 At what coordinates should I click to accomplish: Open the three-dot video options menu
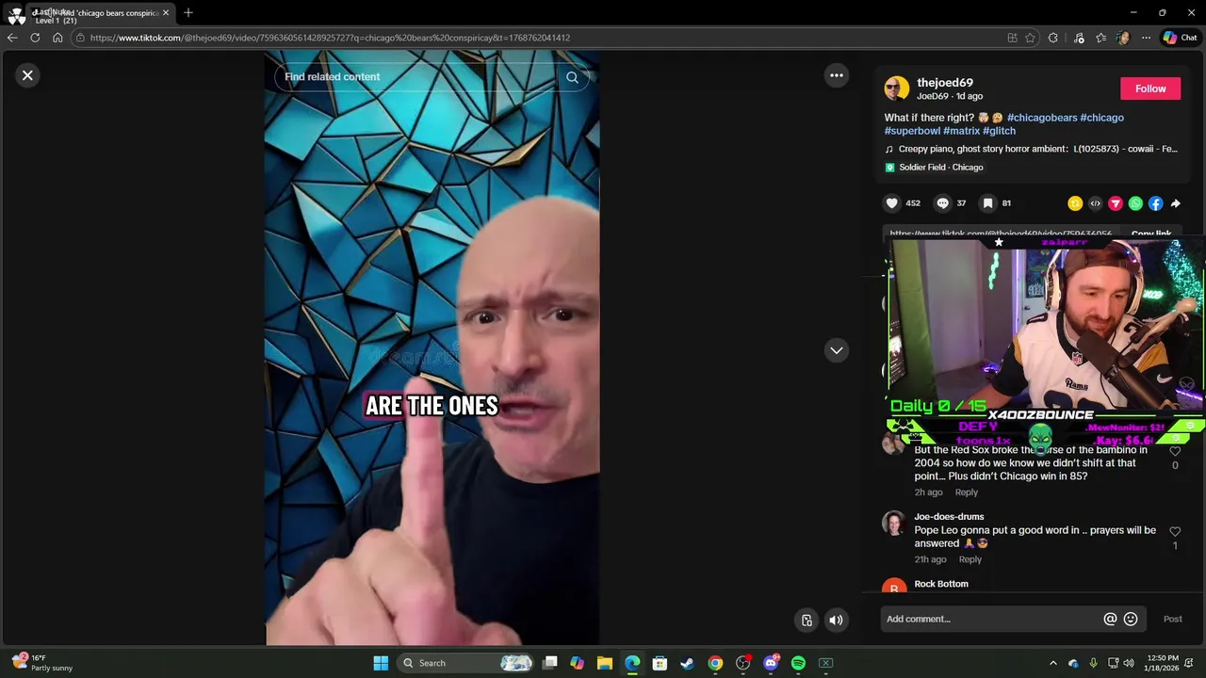point(837,75)
